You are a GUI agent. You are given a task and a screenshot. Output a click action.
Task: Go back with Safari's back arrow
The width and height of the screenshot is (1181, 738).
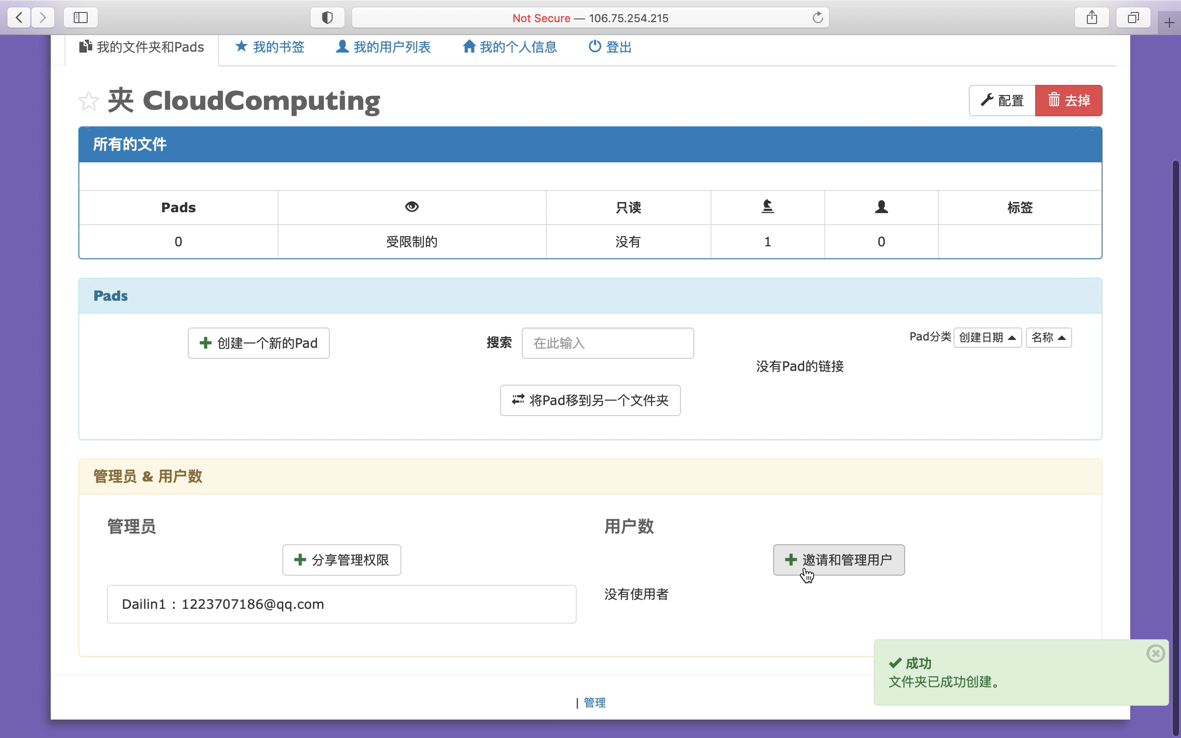click(x=19, y=18)
